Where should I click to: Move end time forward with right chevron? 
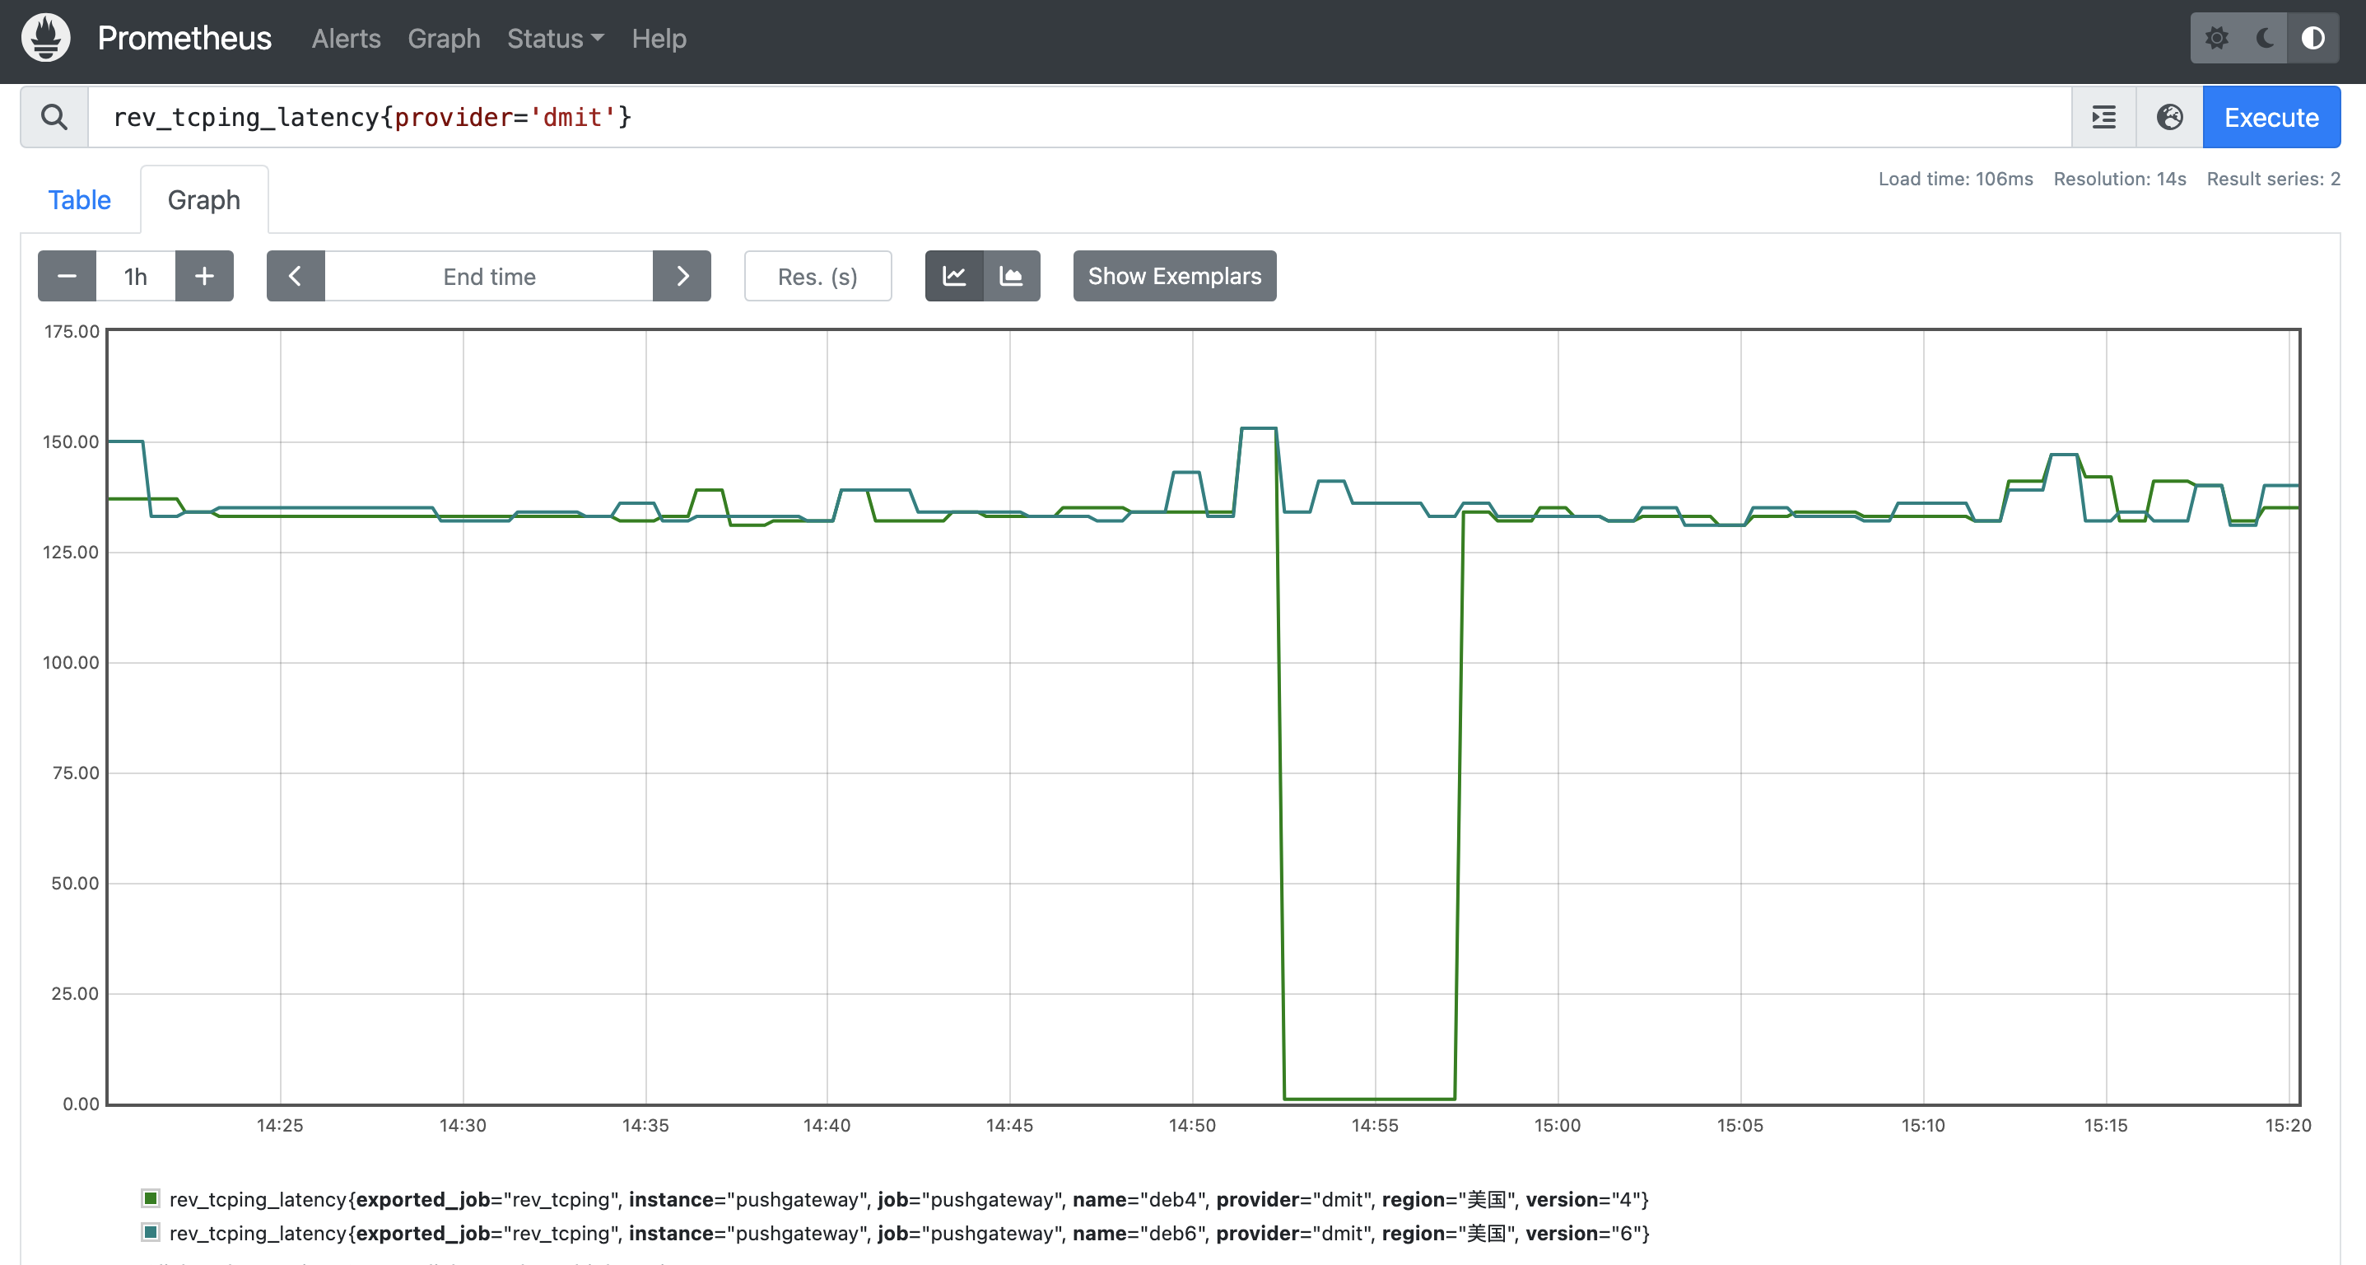coord(682,276)
